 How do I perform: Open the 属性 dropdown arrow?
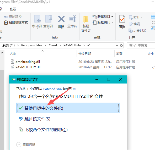point(122,29)
